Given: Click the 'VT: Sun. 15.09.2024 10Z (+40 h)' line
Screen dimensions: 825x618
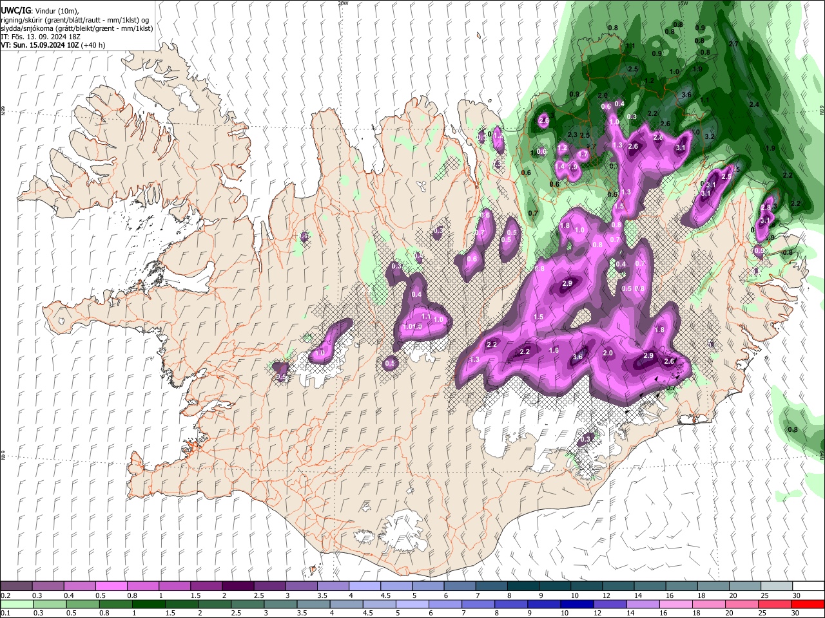Looking at the screenshot, I should click(x=53, y=45).
